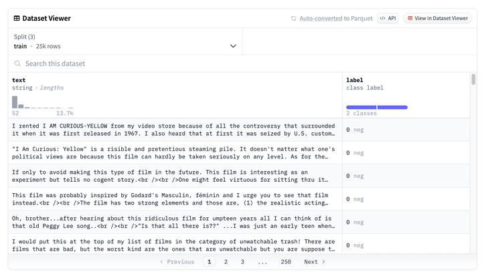Click the text column header
The width and height of the screenshot is (482, 276).
click(19, 80)
